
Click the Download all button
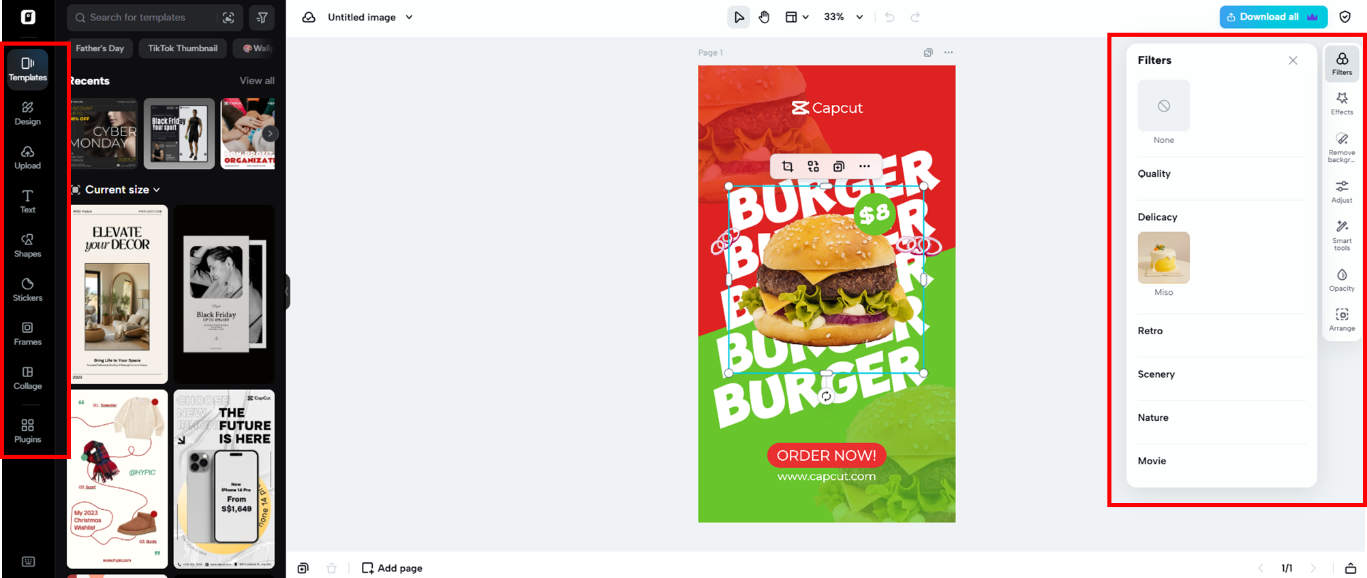[x=1273, y=17]
